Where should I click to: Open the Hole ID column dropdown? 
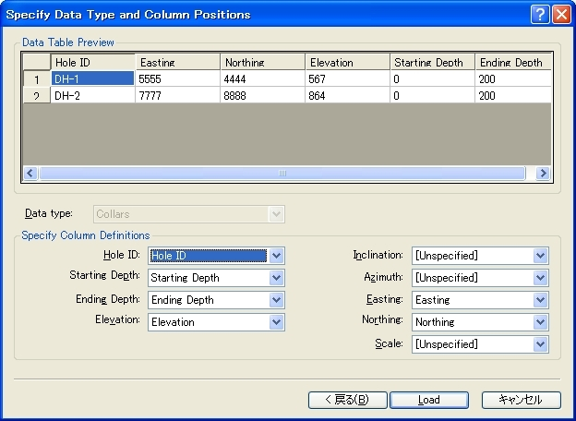[x=277, y=256]
